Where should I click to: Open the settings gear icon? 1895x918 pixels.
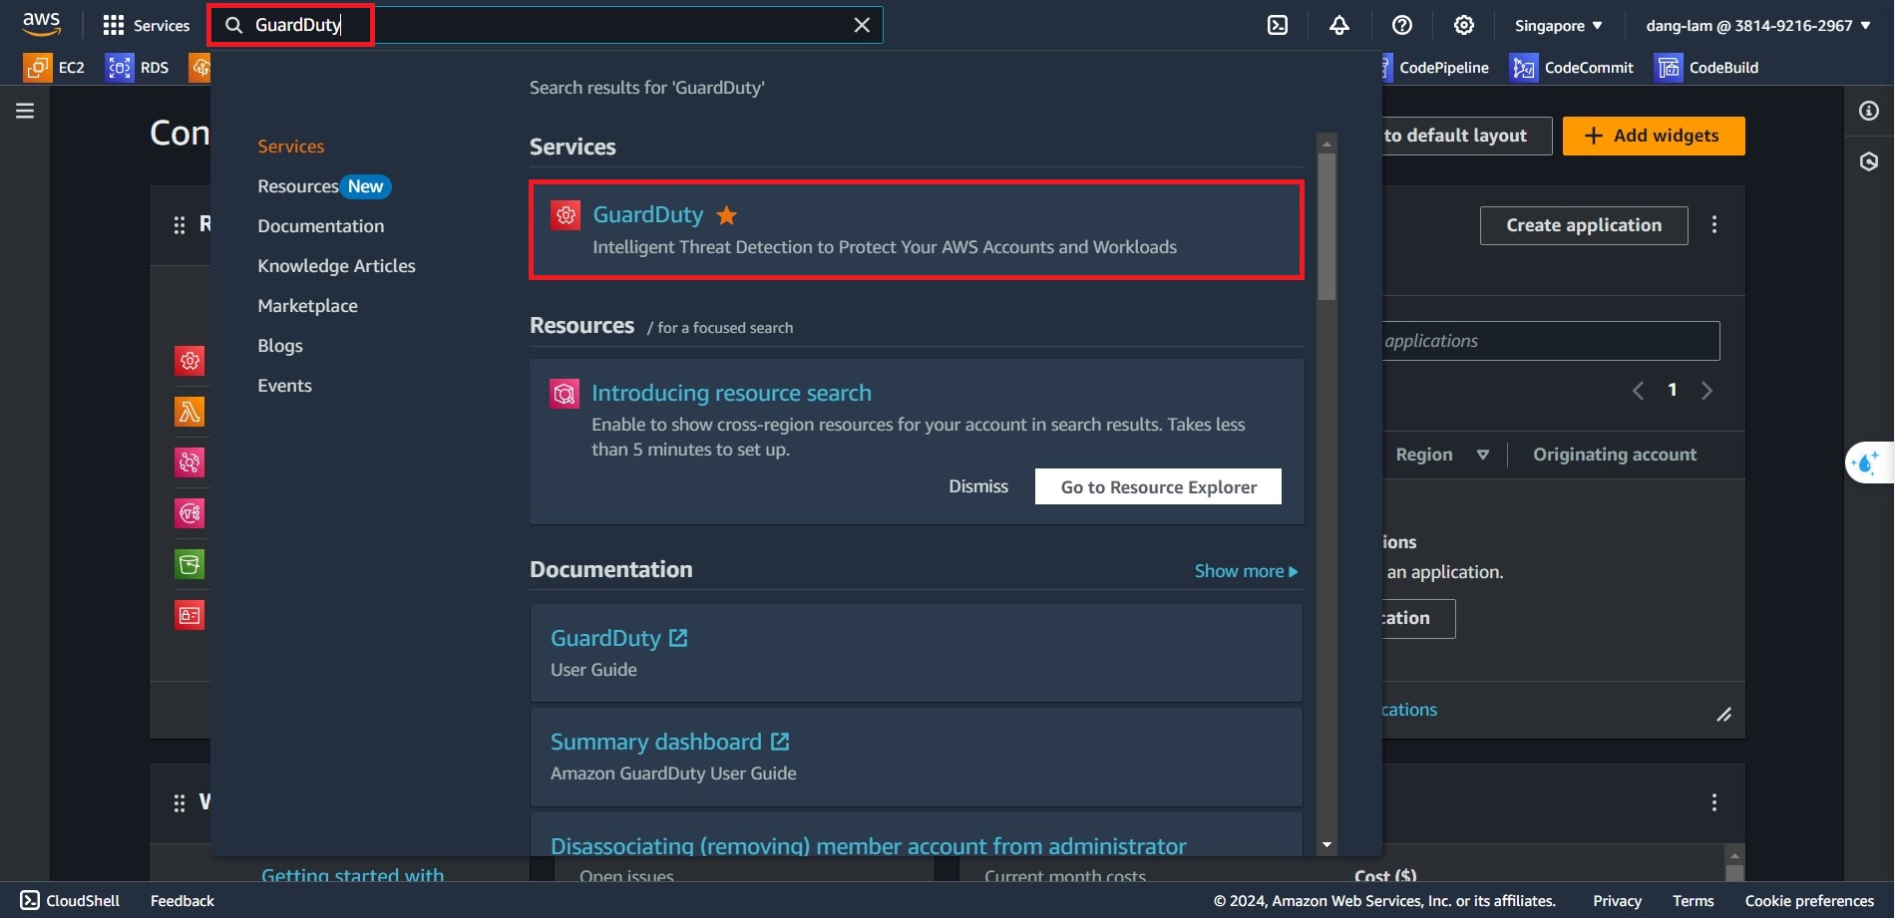1463,25
